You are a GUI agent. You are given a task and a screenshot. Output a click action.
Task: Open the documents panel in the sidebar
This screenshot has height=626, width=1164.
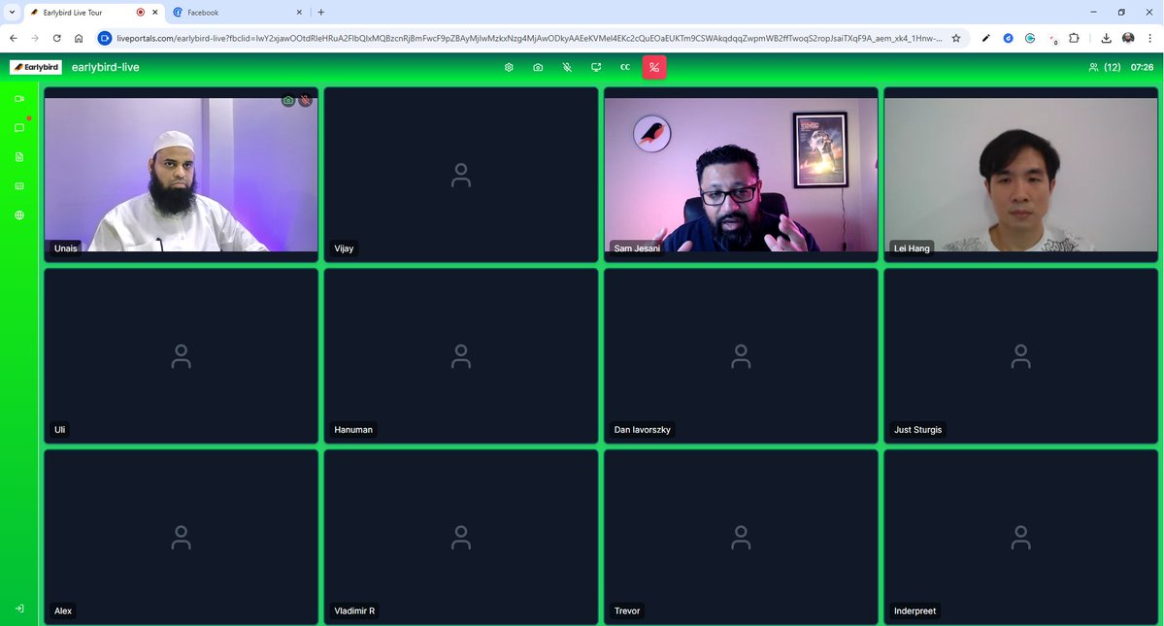click(18, 156)
